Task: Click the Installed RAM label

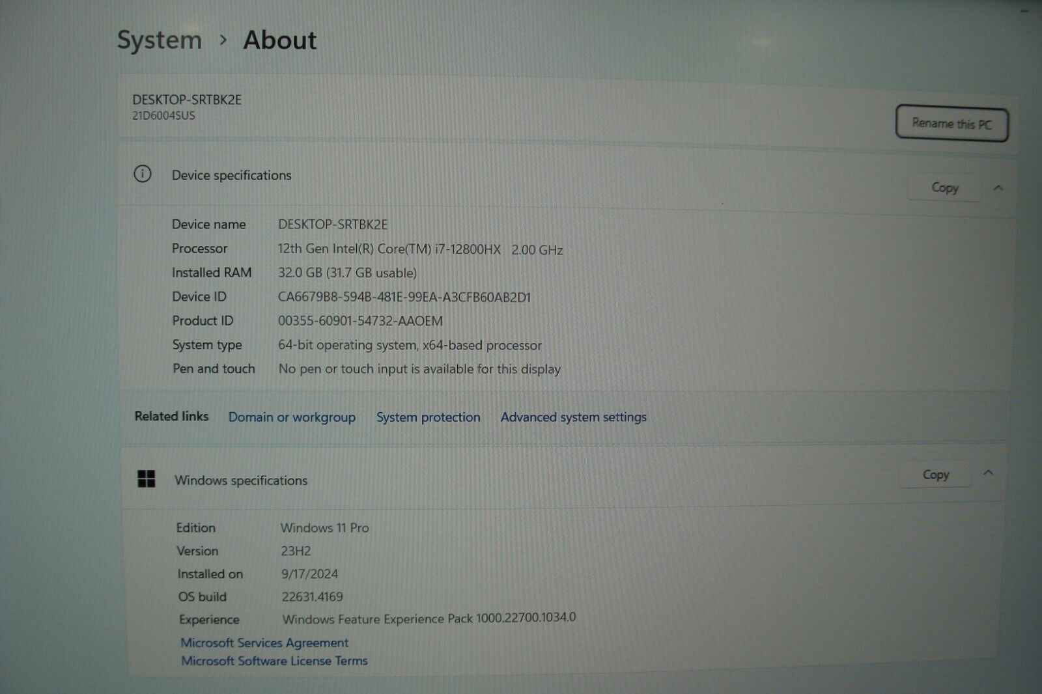Action: pyautogui.click(x=212, y=273)
